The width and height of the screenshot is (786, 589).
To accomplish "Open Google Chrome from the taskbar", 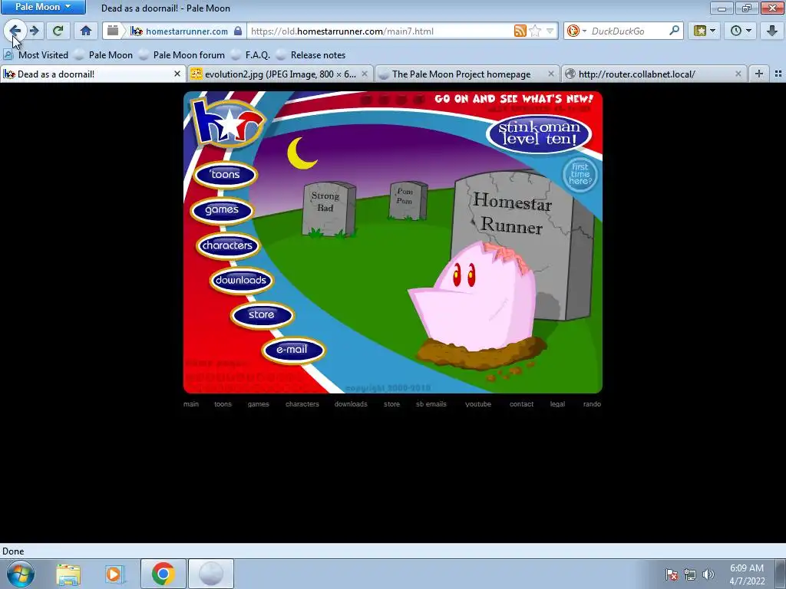I will [163, 574].
